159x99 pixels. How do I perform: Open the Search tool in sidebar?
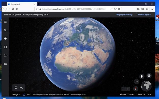5,30
